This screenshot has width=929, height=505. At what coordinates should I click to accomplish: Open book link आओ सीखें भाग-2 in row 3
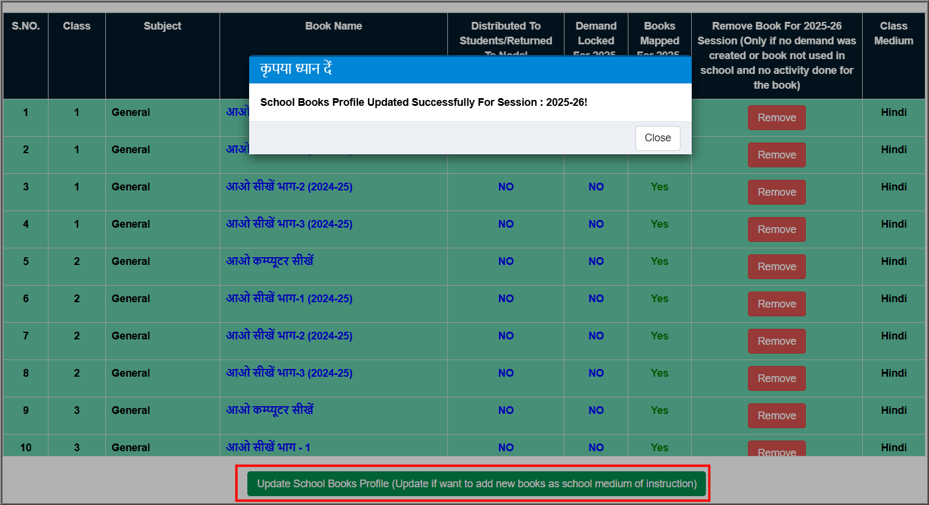[289, 187]
